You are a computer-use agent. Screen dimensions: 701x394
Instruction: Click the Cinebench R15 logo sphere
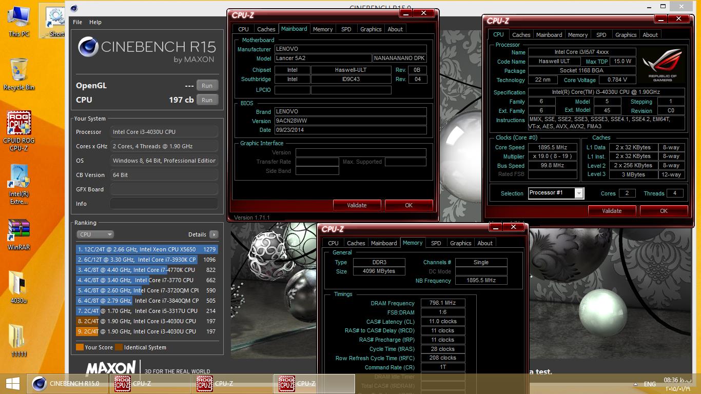click(x=88, y=47)
